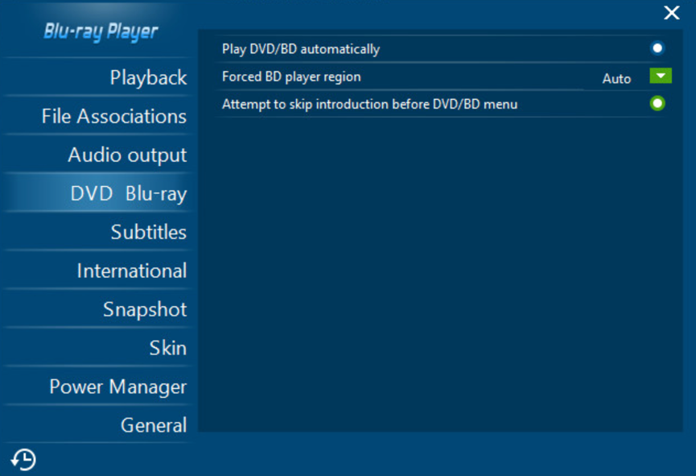Image resolution: width=696 pixels, height=476 pixels.
Task: Click 'Forced BD player region' label
Action: pyautogui.click(x=291, y=77)
